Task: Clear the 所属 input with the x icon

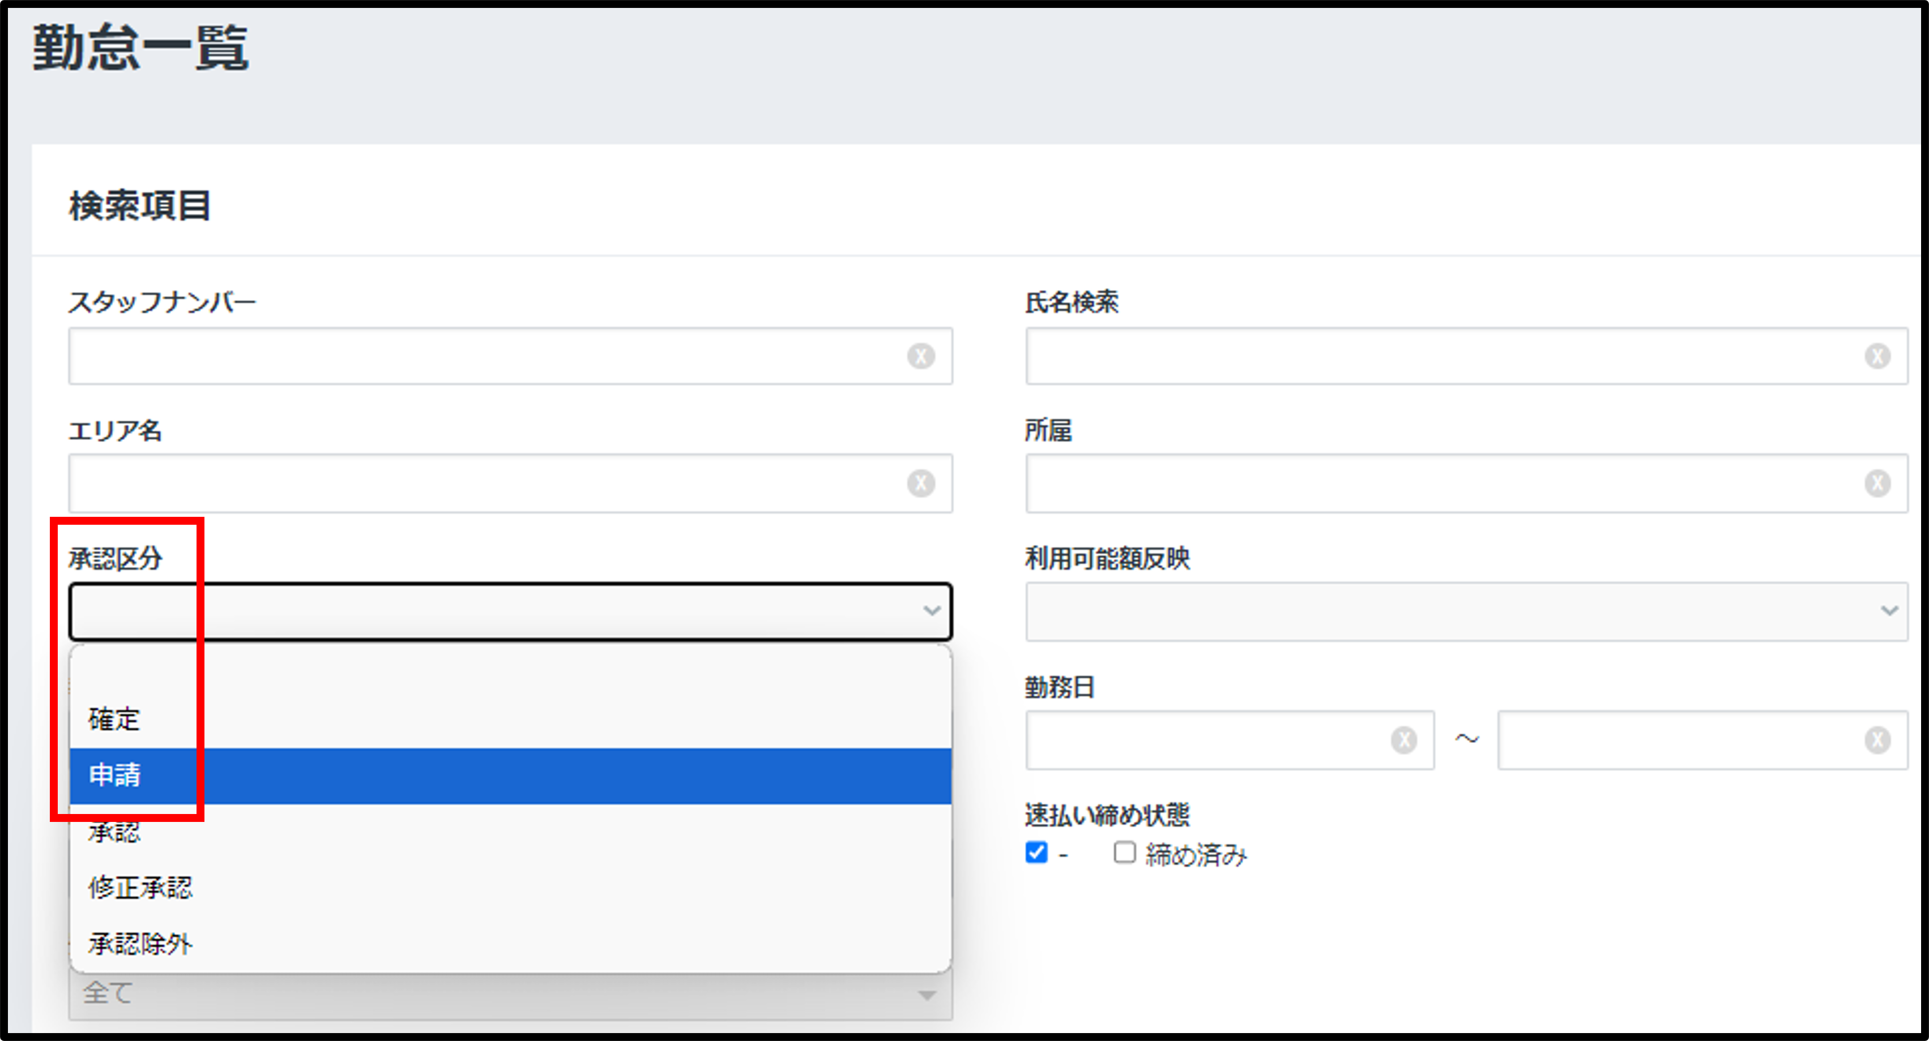Action: click(1876, 483)
